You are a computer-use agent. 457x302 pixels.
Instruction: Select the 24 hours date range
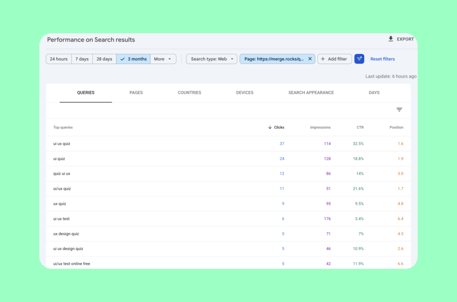(59, 59)
